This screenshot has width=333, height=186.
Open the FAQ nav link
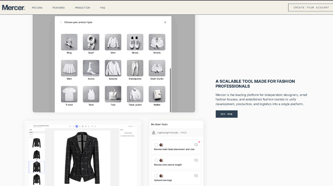pyautogui.click(x=102, y=8)
